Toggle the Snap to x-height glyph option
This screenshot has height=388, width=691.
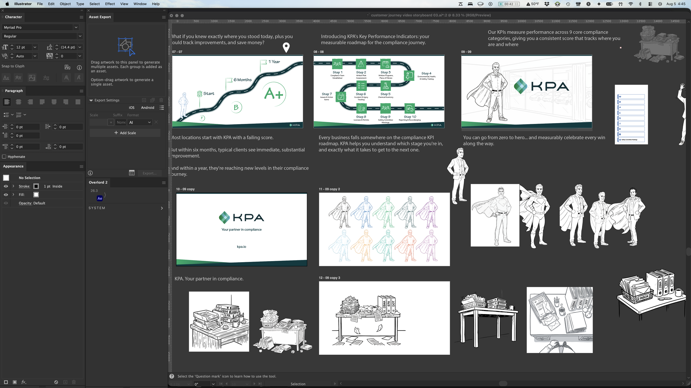[x=18, y=78]
